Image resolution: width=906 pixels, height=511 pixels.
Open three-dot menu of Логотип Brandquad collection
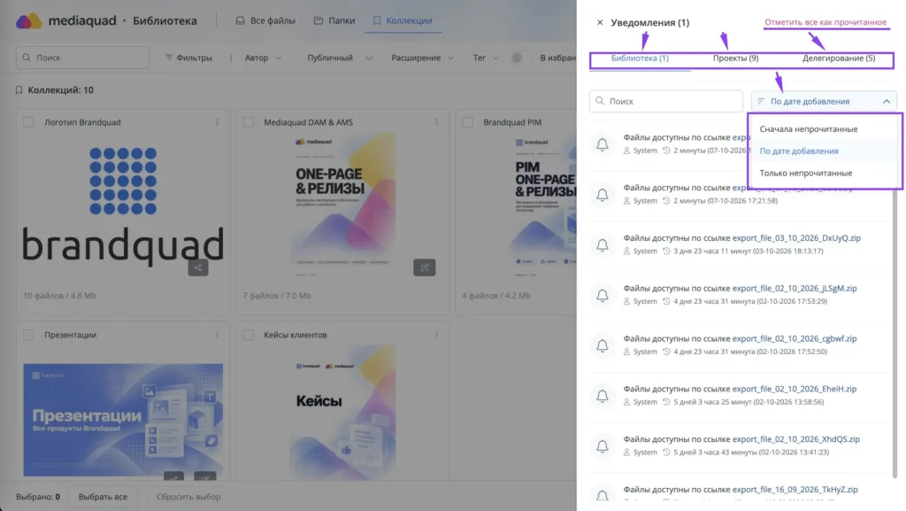pos(218,122)
